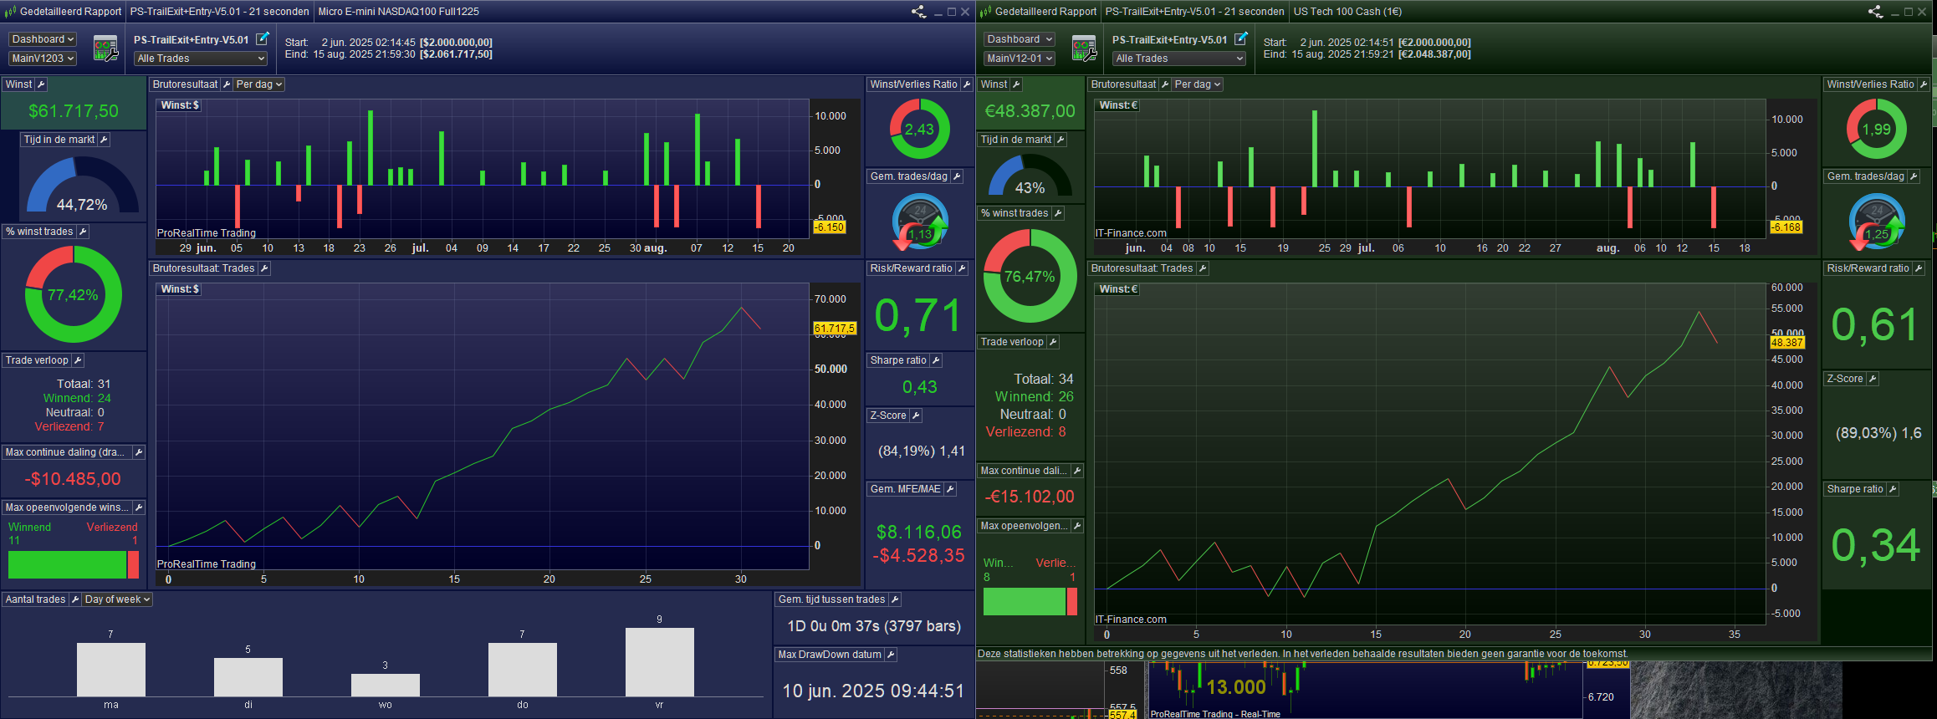Click wrench beside Tijd in de markt, NASDAQ100 window
Image resolution: width=1937 pixels, height=719 pixels.
[x=104, y=140]
